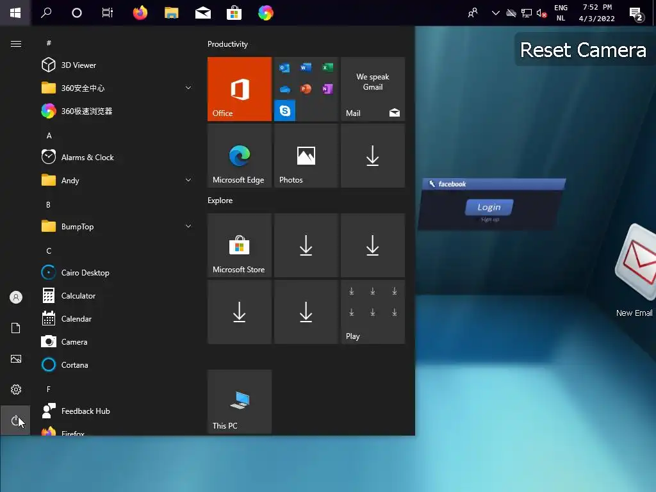
Task: Launch 360 browser from the taskbar
Action: 266,13
